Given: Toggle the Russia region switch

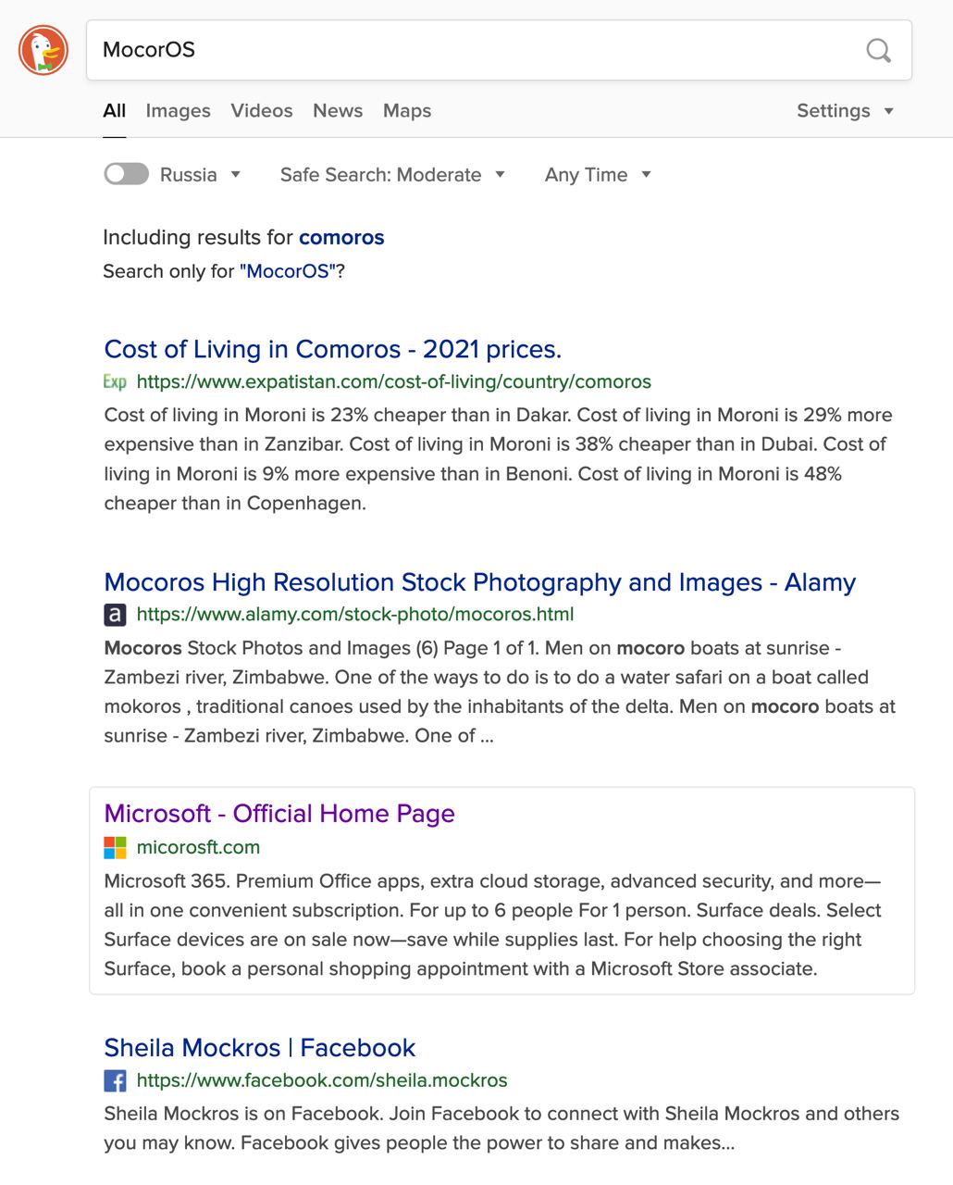Looking at the screenshot, I should coord(127,174).
